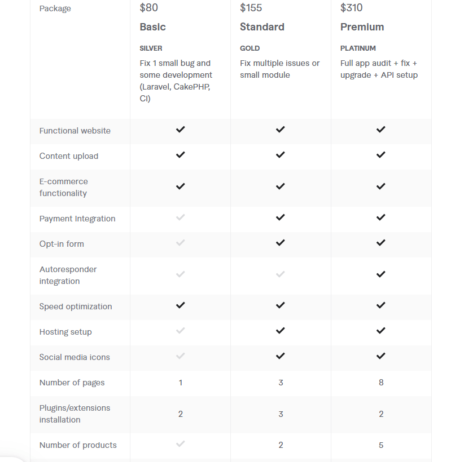Click Standard checkmark for Content upload
This screenshot has height=462, width=464.
pos(281,155)
